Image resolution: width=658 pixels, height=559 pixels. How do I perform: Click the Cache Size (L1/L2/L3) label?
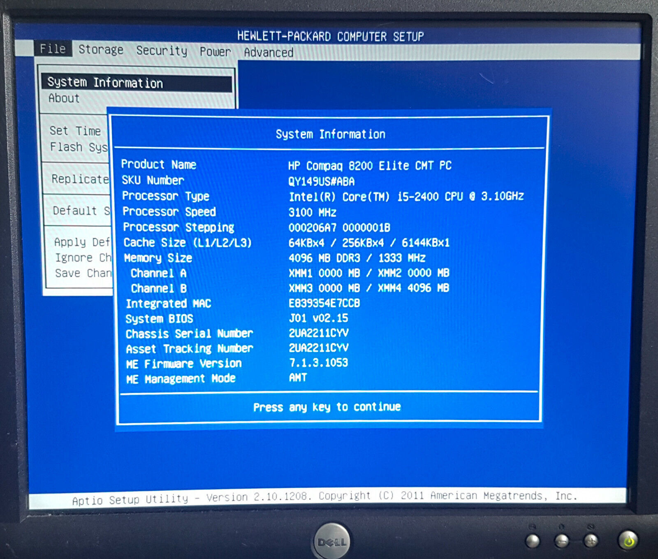click(188, 243)
